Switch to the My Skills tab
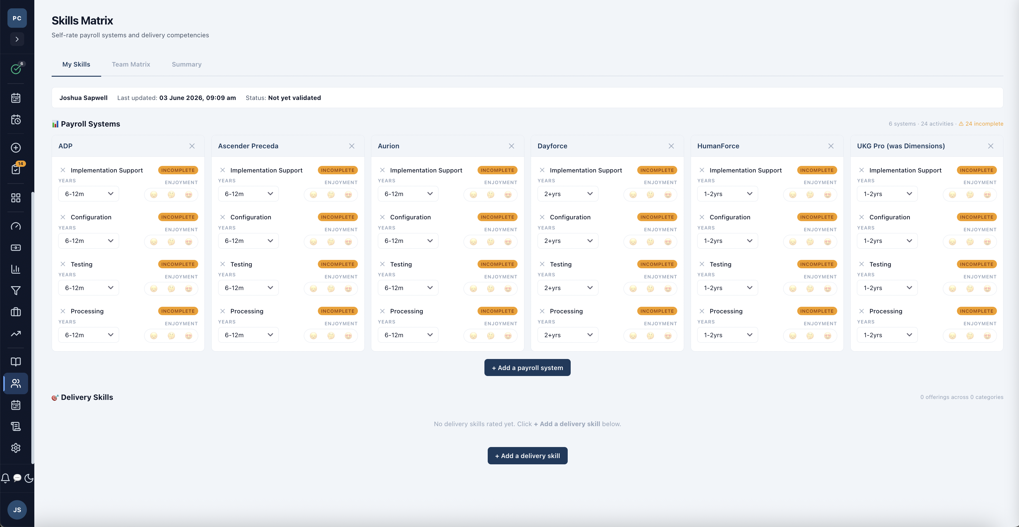This screenshot has height=527, width=1019. coord(76,64)
